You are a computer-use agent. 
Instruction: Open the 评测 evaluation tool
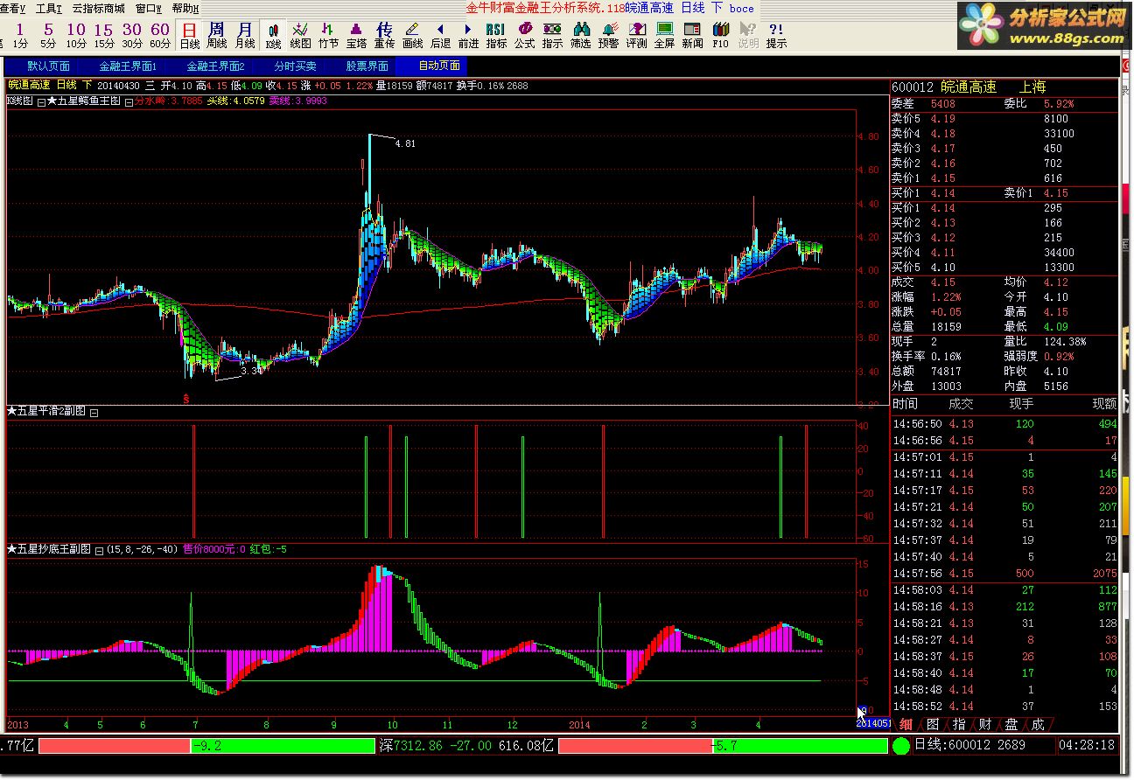click(636, 35)
